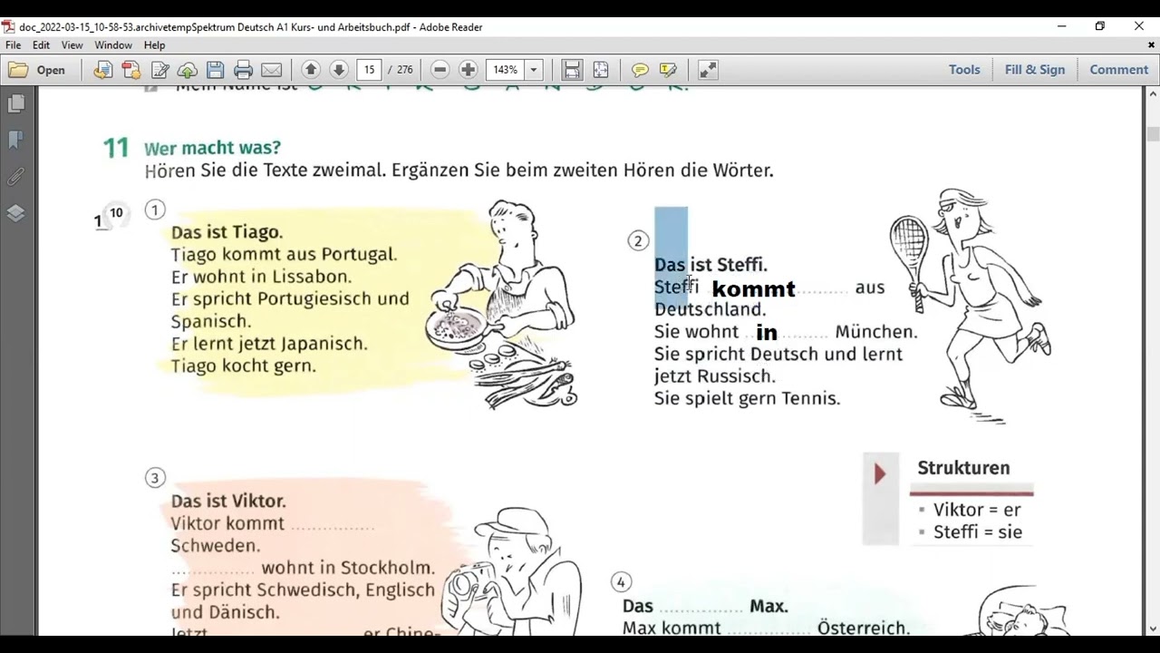Enter read mode with the expand arrows icon
Image resolution: width=1160 pixels, height=653 pixels.
click(x=708, y=70)
